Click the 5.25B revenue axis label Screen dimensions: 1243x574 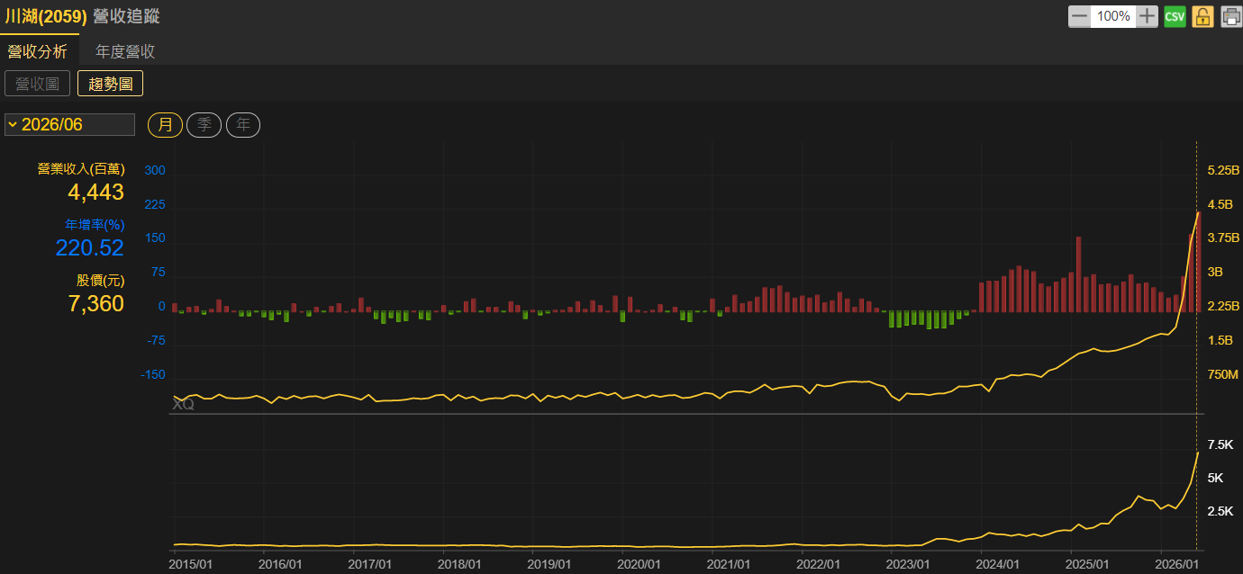[1223, 170]
